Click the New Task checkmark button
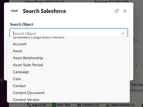Screen dimensions: 143x107 [61, 105]
